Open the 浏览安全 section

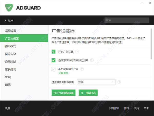(24, 54)
